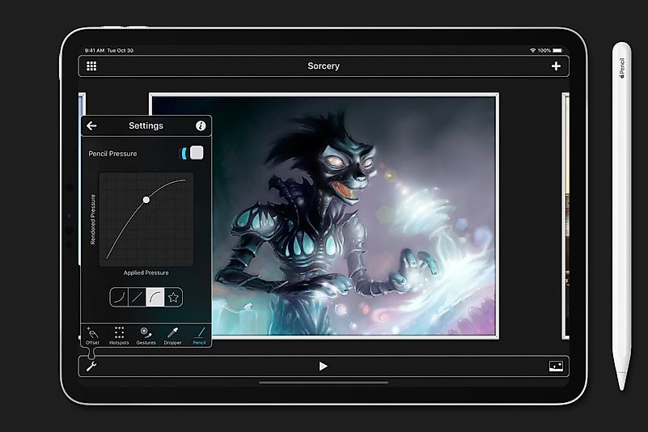Screen dimensions: 648x432
Task: Open the gallery grid view icon
Action: (91, 66)
